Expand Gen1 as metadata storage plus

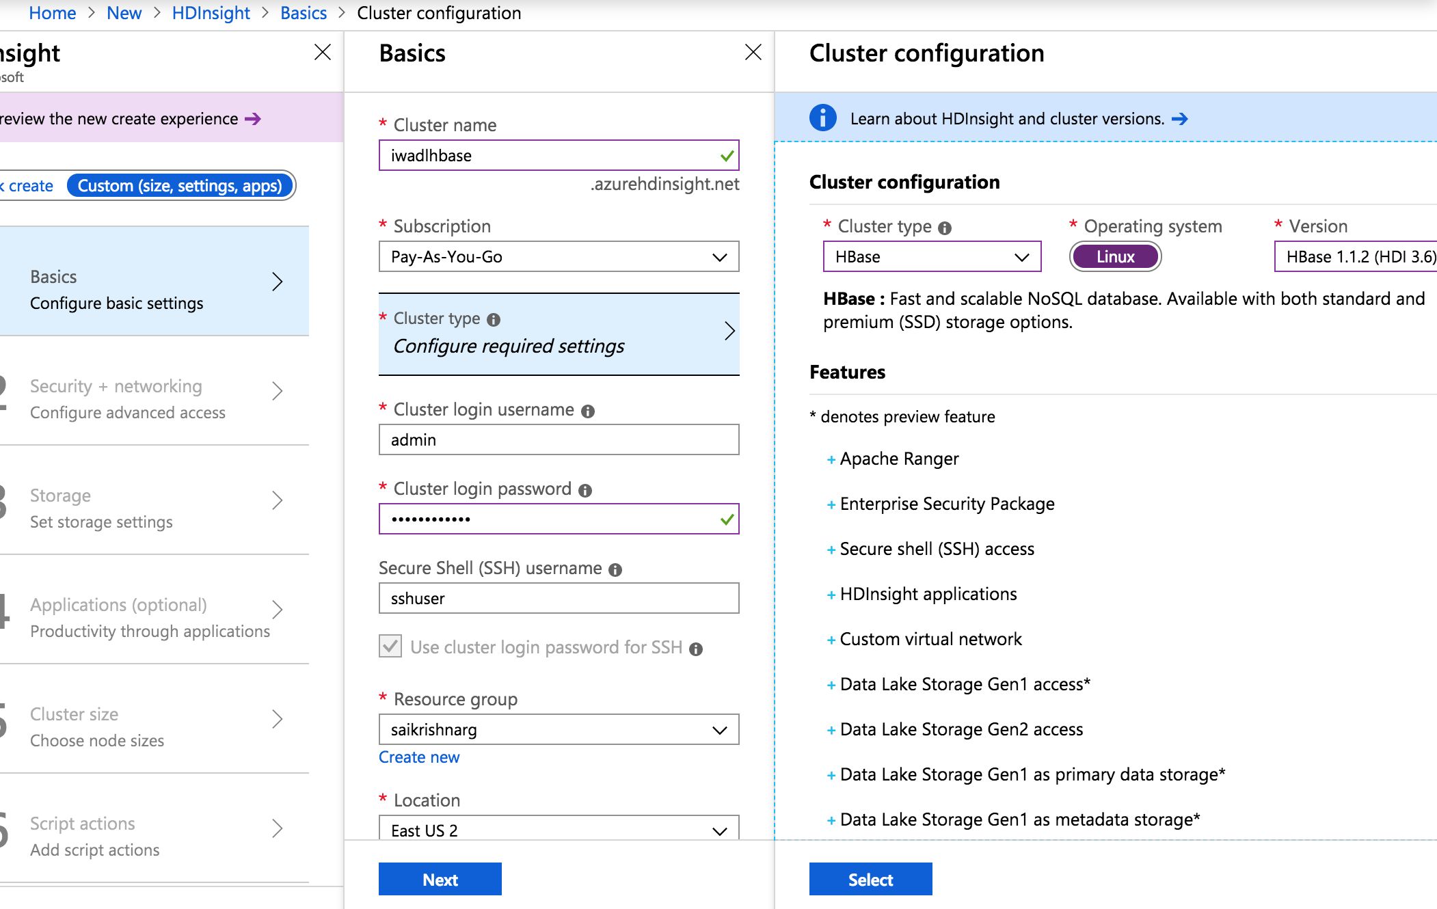pos(831,821)
